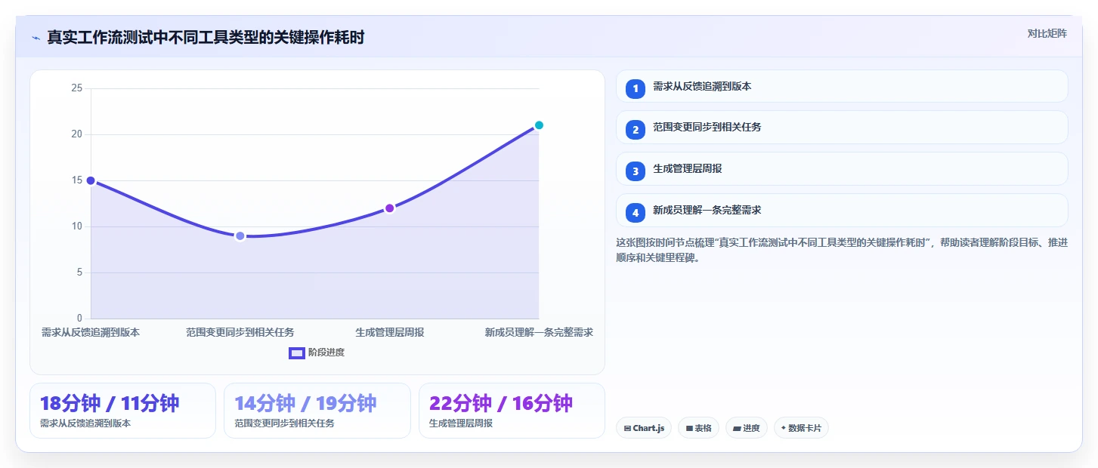The image size is (1098, 468).
Task: Click the 14分钟 / 19分钟 data card
Action: (317, 411)
